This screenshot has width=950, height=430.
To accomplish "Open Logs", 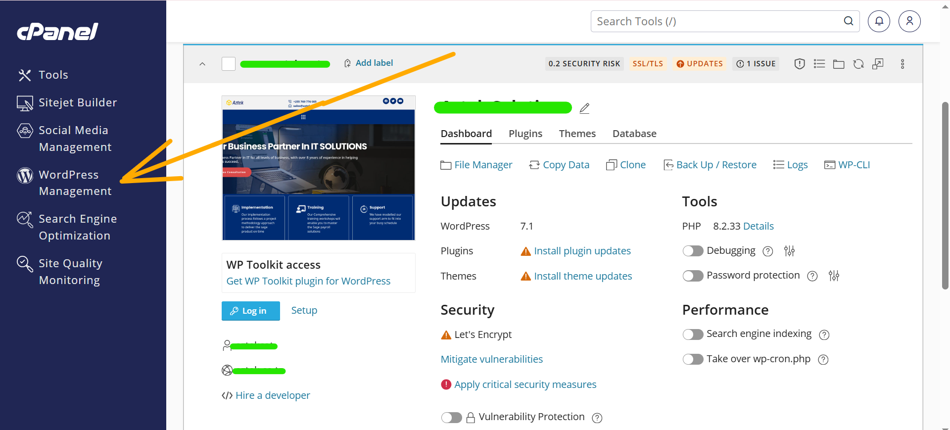I will tap(790, 165).
